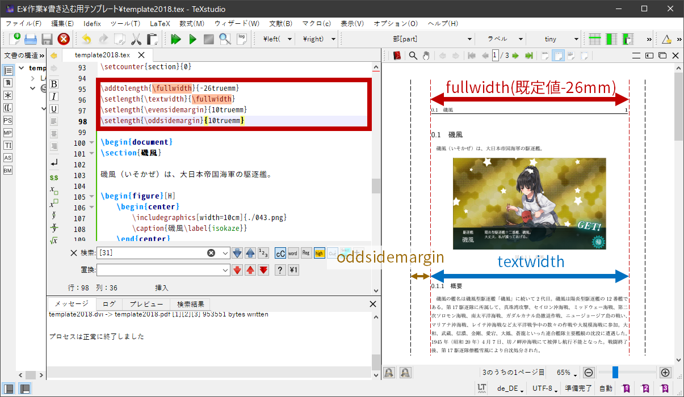Toggle the high highlight matches option
The height and width of the screenshot is (397, 684).
coord(320,253)
